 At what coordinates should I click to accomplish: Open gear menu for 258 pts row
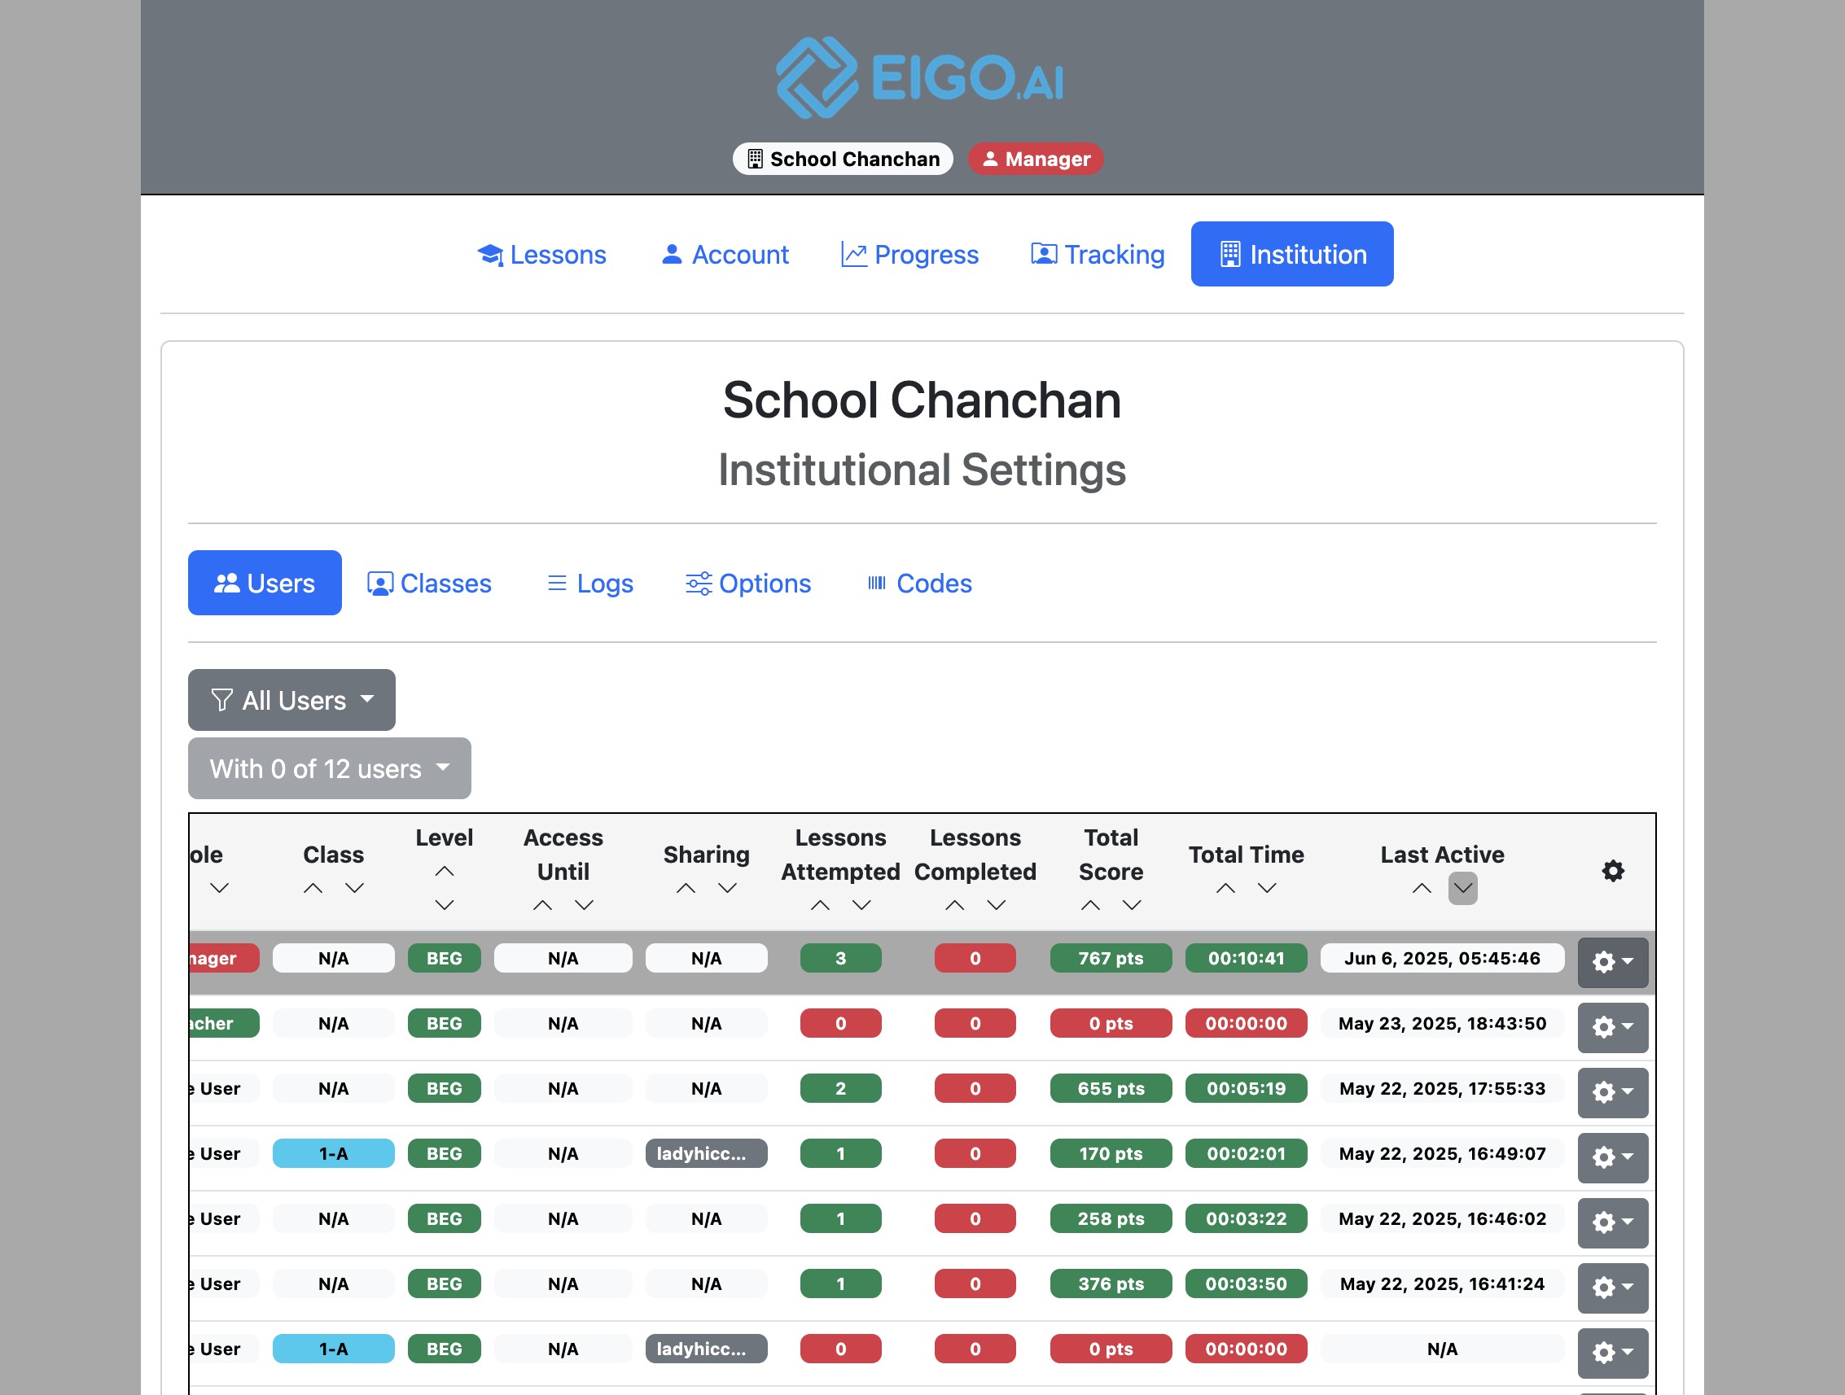point(1613,1222)
